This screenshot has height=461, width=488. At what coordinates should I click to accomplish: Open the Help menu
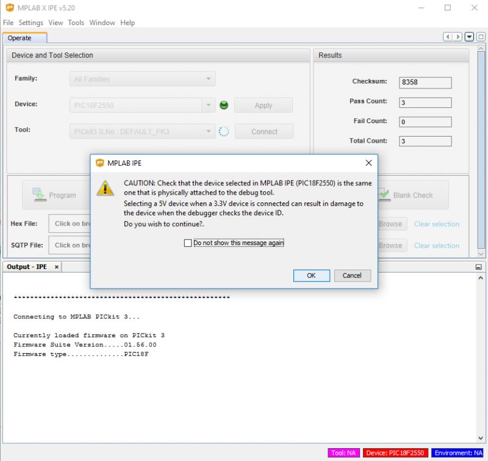coord(127,23)
